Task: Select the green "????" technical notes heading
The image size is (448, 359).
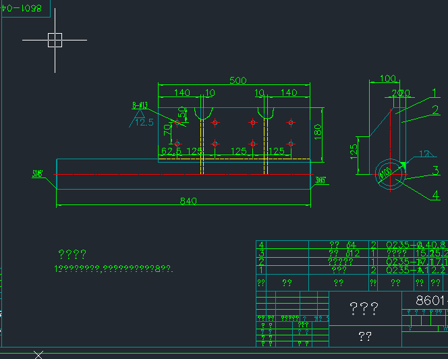Action: coord(72,254)
